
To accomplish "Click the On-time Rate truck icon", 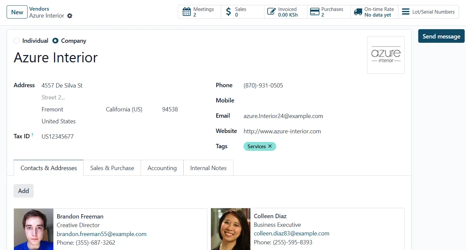I will (358, 12).
